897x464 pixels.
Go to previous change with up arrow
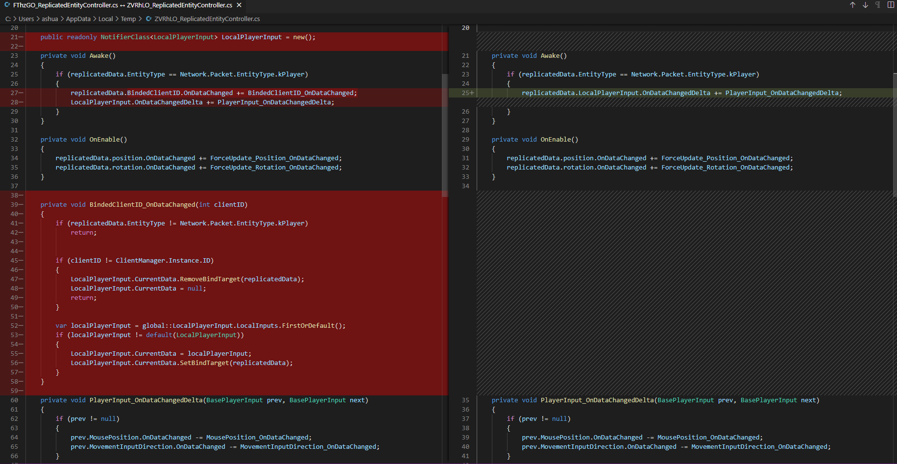click(x=852, y=5)
